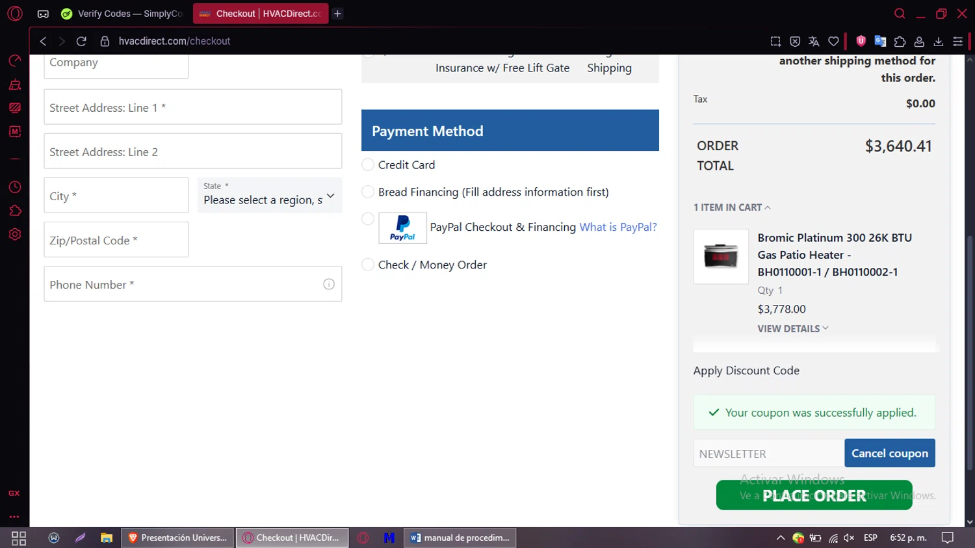This screenshot has height=548, width=975.
Task: Open GX Control in sidebar
Action: point(15,61)
